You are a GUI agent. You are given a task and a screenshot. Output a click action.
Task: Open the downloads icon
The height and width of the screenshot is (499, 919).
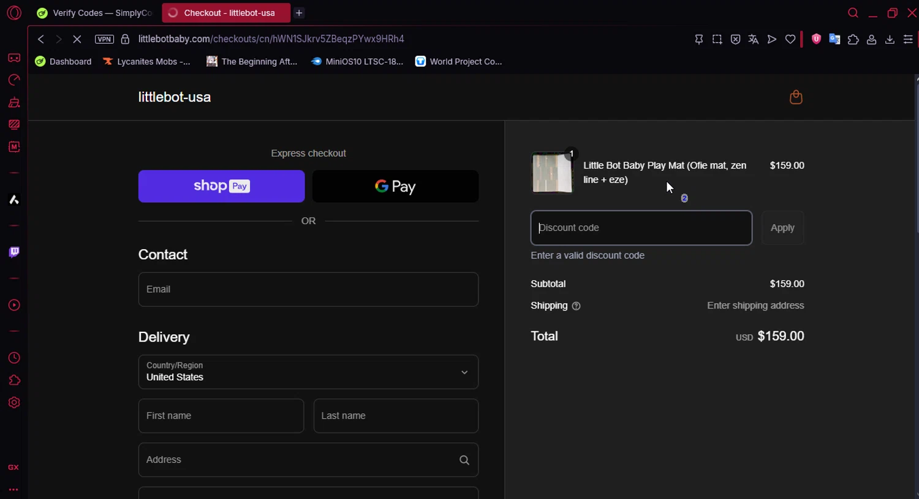click(x=890, y=39)
